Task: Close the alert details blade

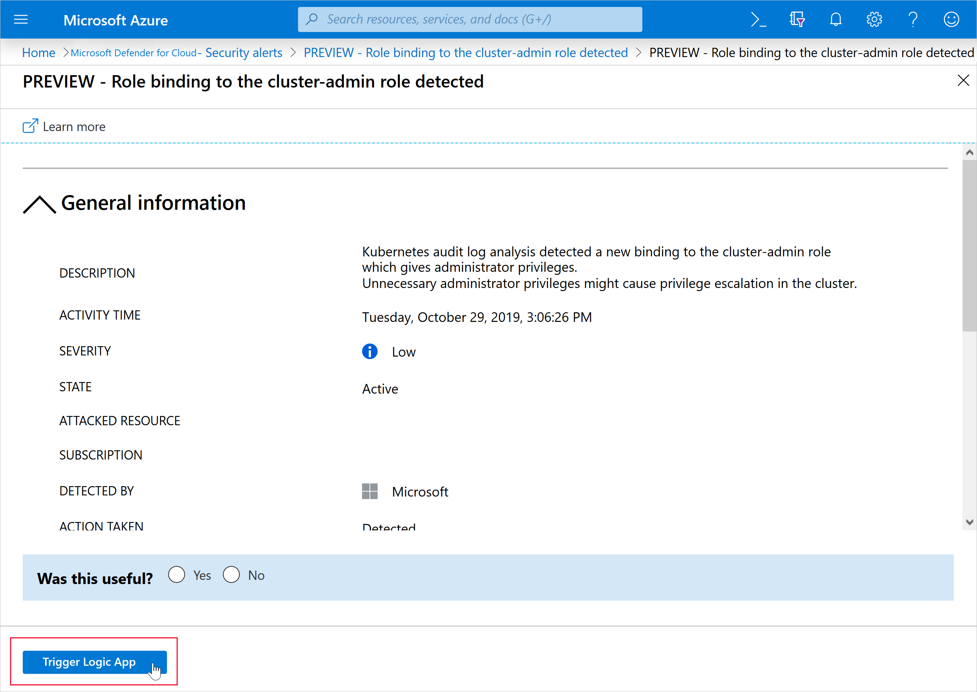Action: tap(963, 81)
